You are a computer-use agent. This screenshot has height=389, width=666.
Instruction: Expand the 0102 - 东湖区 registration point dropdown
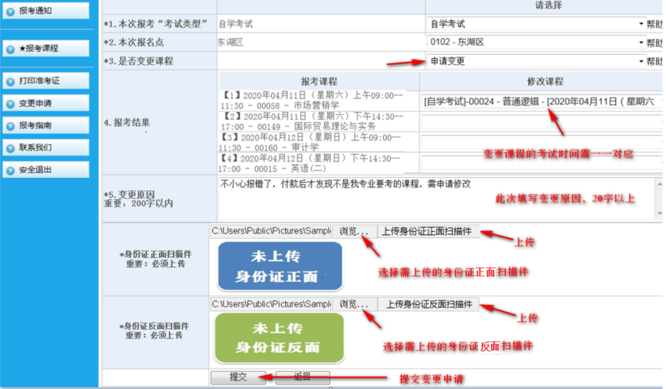click(536, 42)
